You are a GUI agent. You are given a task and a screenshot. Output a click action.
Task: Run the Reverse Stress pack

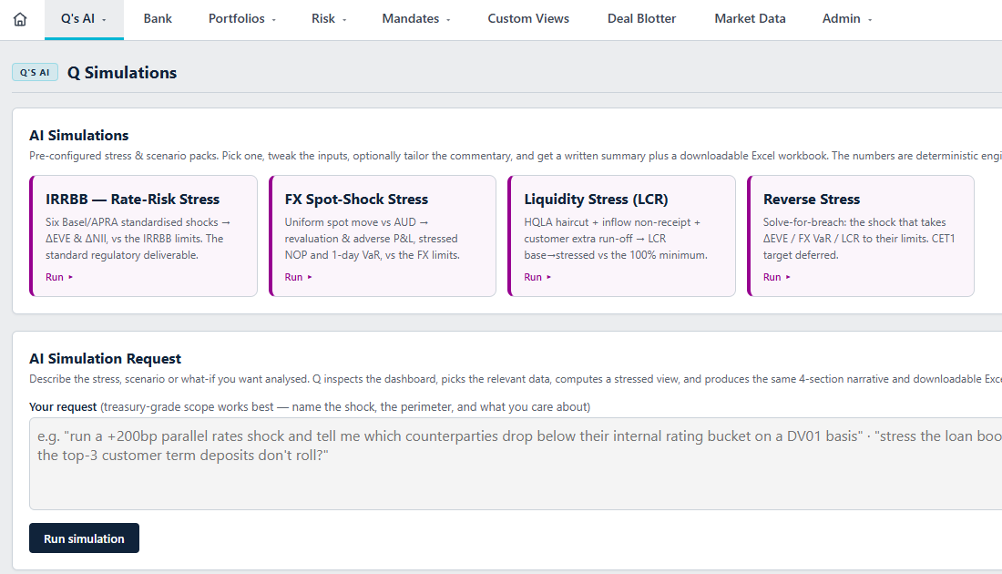(x=776, y=277)
